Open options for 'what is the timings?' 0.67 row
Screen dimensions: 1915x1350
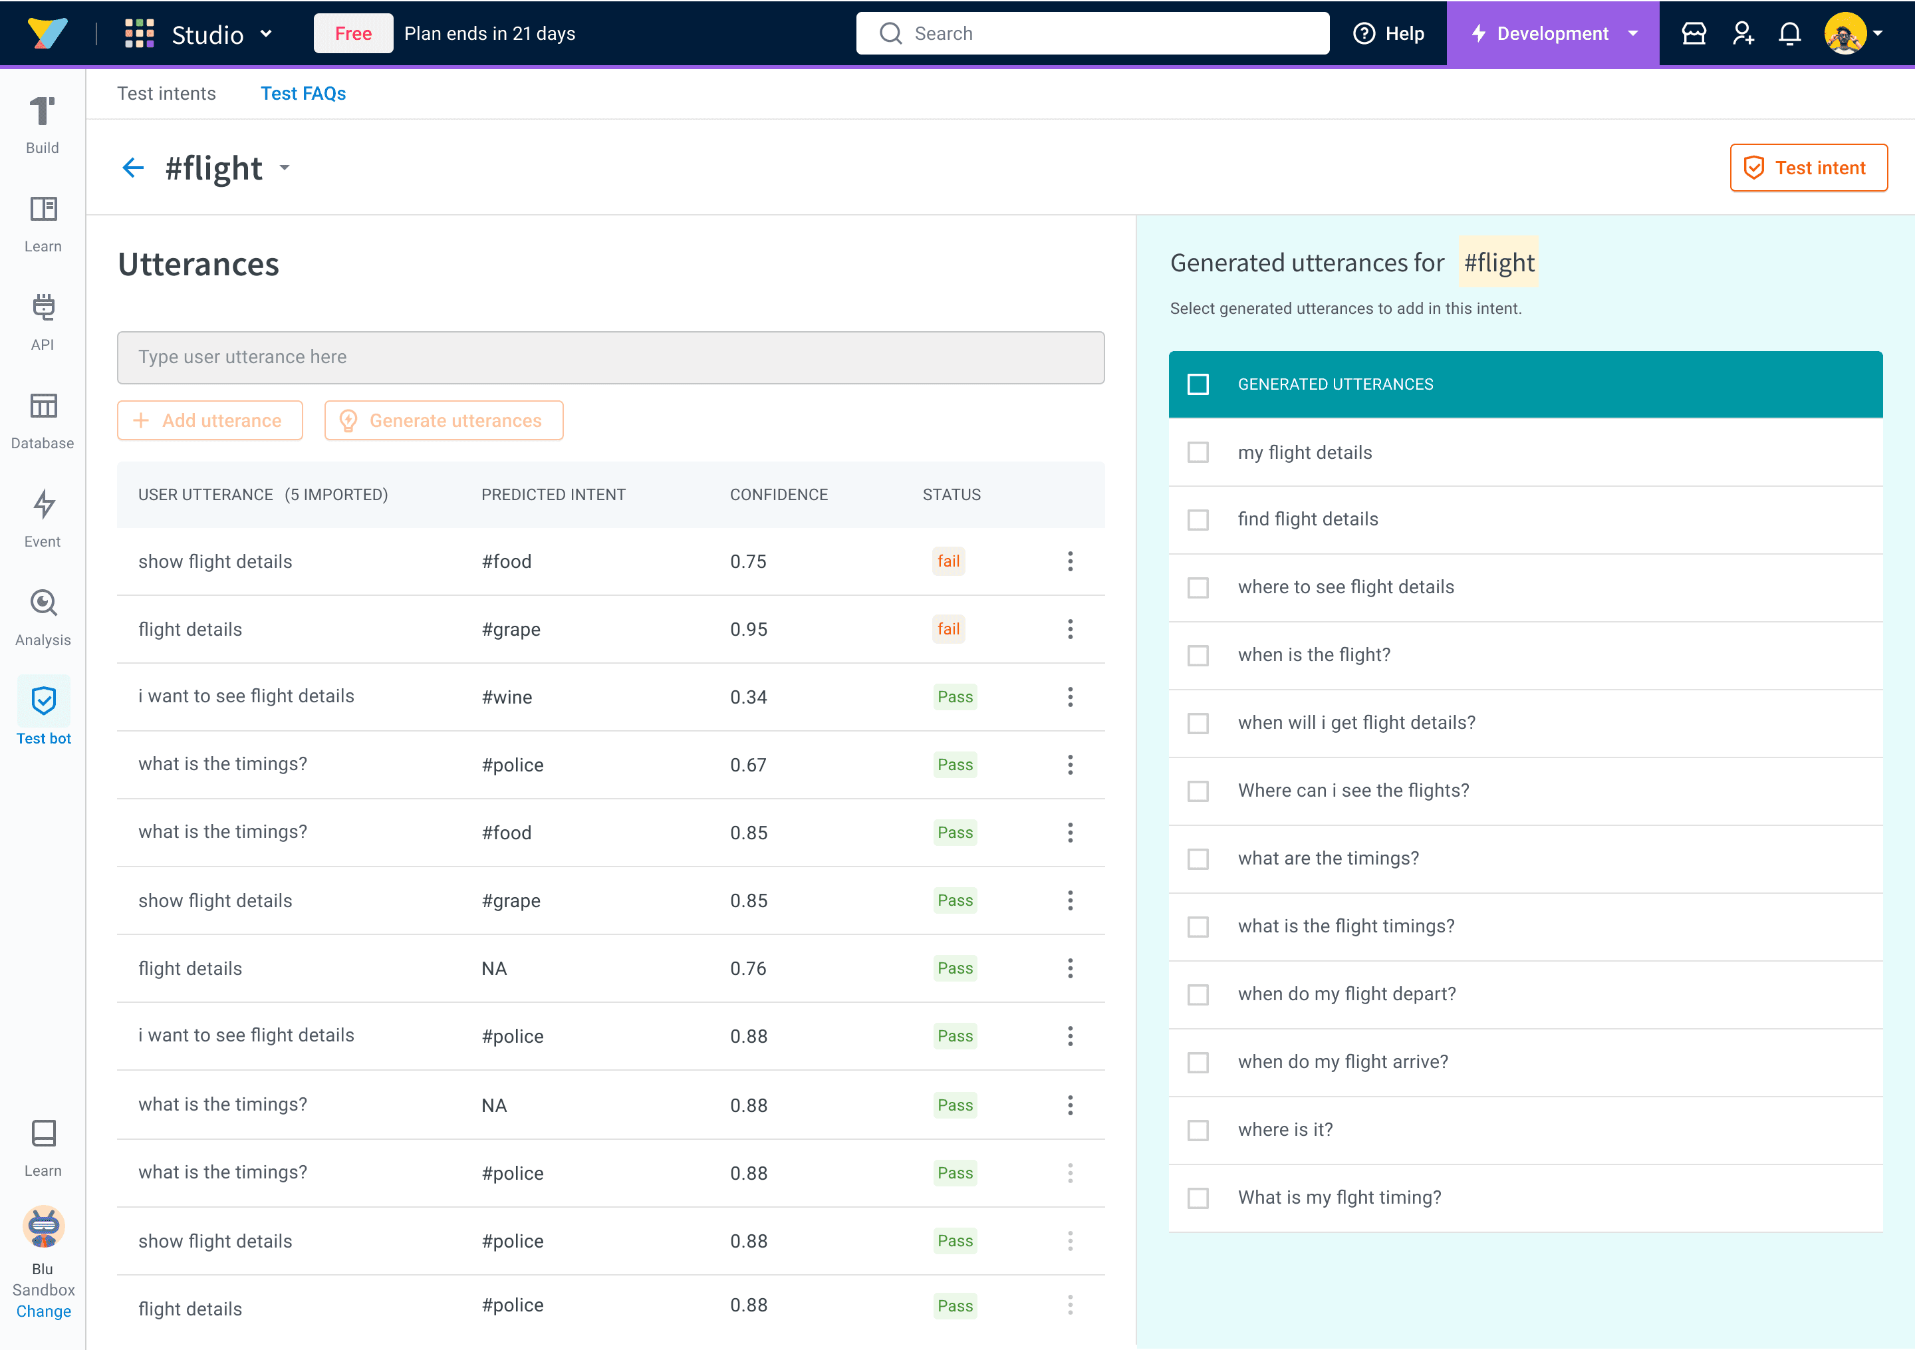point(1070,765)
